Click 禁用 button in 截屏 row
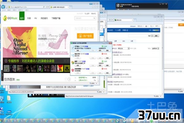184x123 pixels. click(100, 65)
